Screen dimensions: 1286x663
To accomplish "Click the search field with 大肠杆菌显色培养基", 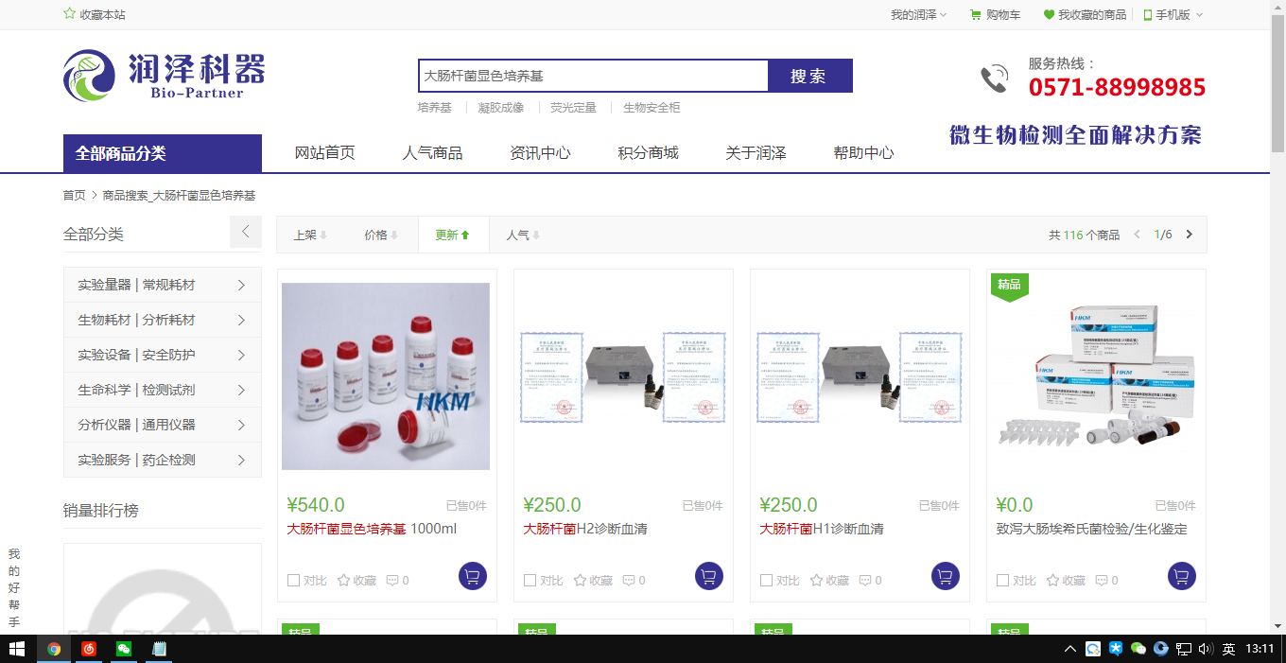I will click(594, 76).
